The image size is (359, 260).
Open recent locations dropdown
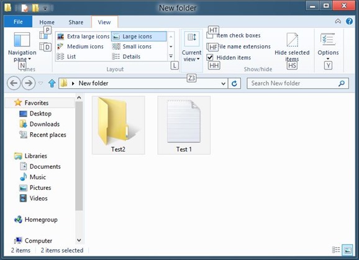(40, 83)
